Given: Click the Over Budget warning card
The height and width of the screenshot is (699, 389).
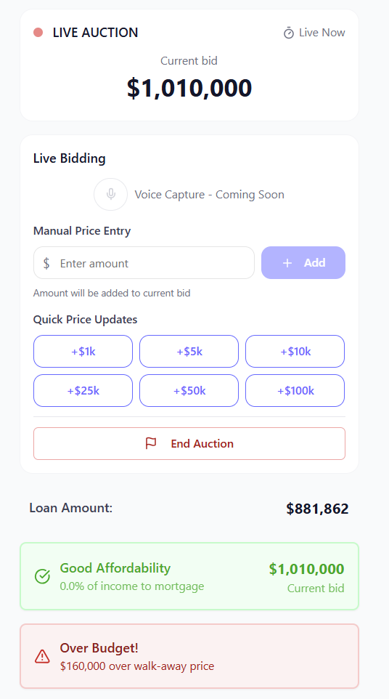Looking at the screenshot, I should tap(189, 656).
